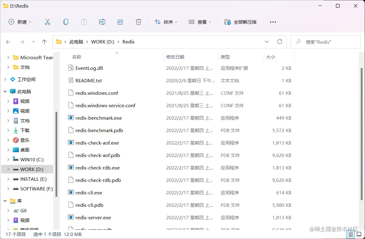Image resolution: width=365 pixels, height=239 pixels.
Task: Select SOFTWARE (F:) drive in sidebar
Action: tap(36, 189)
